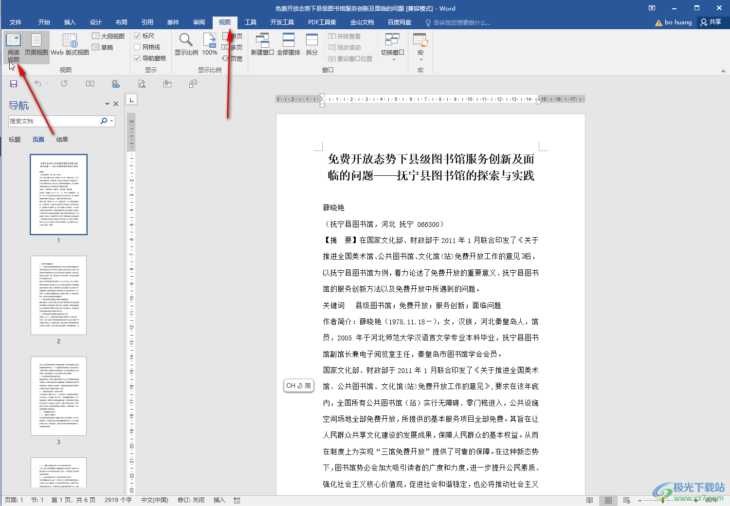Split the window (拆分)
Screen dimensions: 730x506
(312, 45)
